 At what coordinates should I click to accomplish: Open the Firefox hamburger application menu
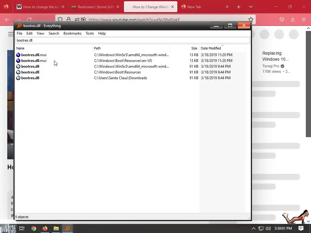(304, 19)
